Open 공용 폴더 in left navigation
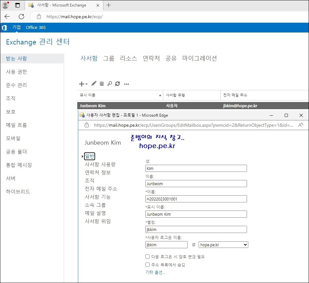309x283 pixels. pyautogui.click(x=16, y=152)
